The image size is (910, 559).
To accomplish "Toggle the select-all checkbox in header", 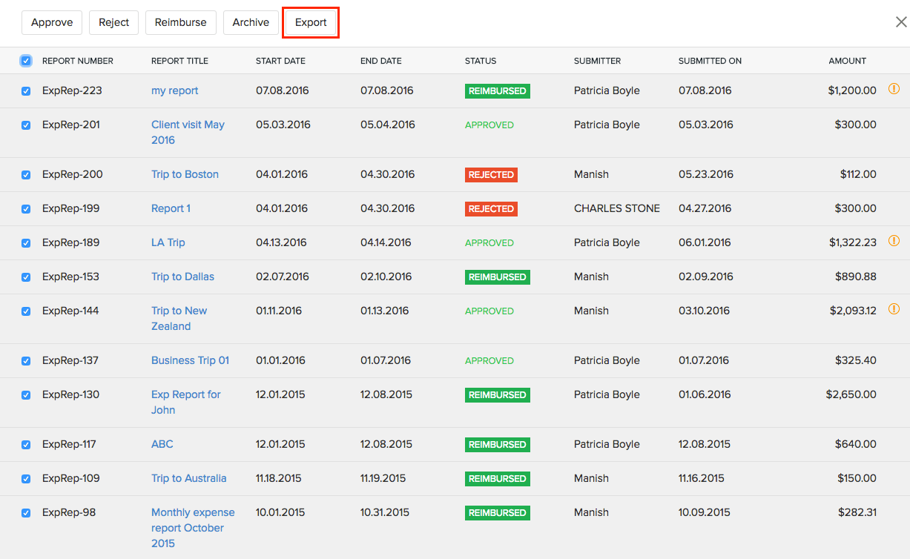I will pyautogui.click(x=26, y=61).
